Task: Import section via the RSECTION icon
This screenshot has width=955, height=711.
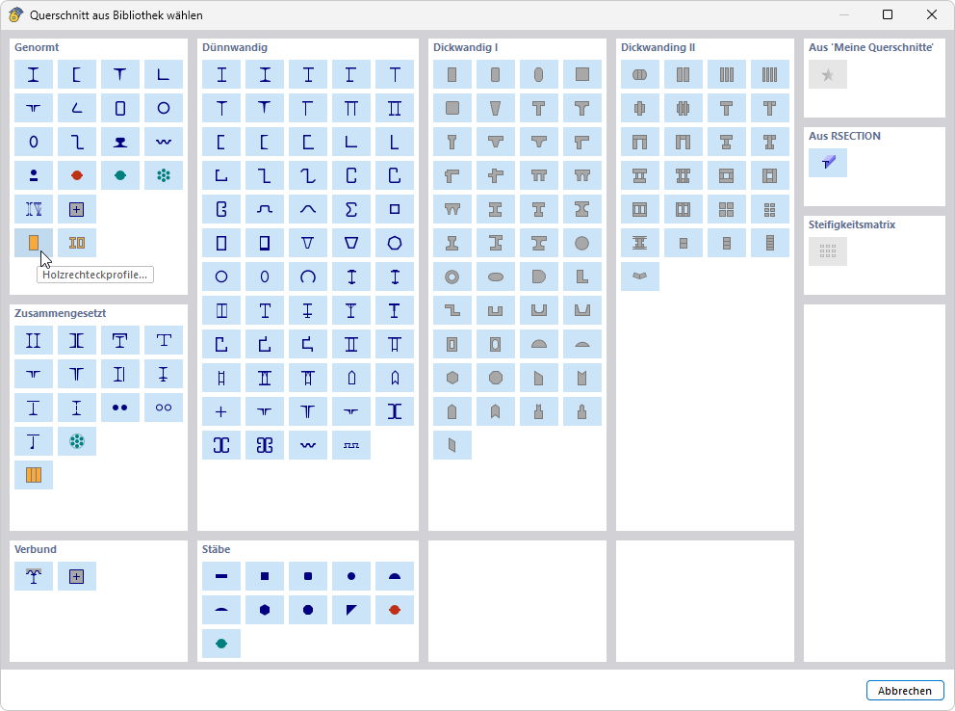Action: (828, 163)
